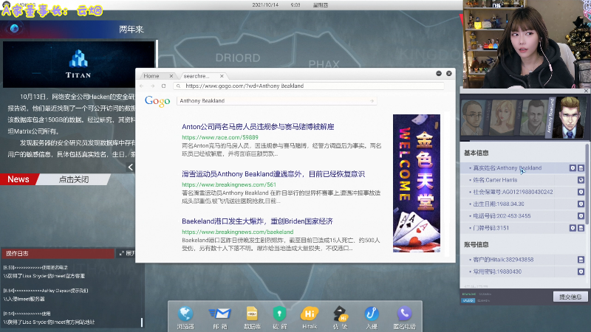Click the 金色天堂 WELCOME casino ad banner
Viewport: 591px width, 332px height.
pos(417,183)
